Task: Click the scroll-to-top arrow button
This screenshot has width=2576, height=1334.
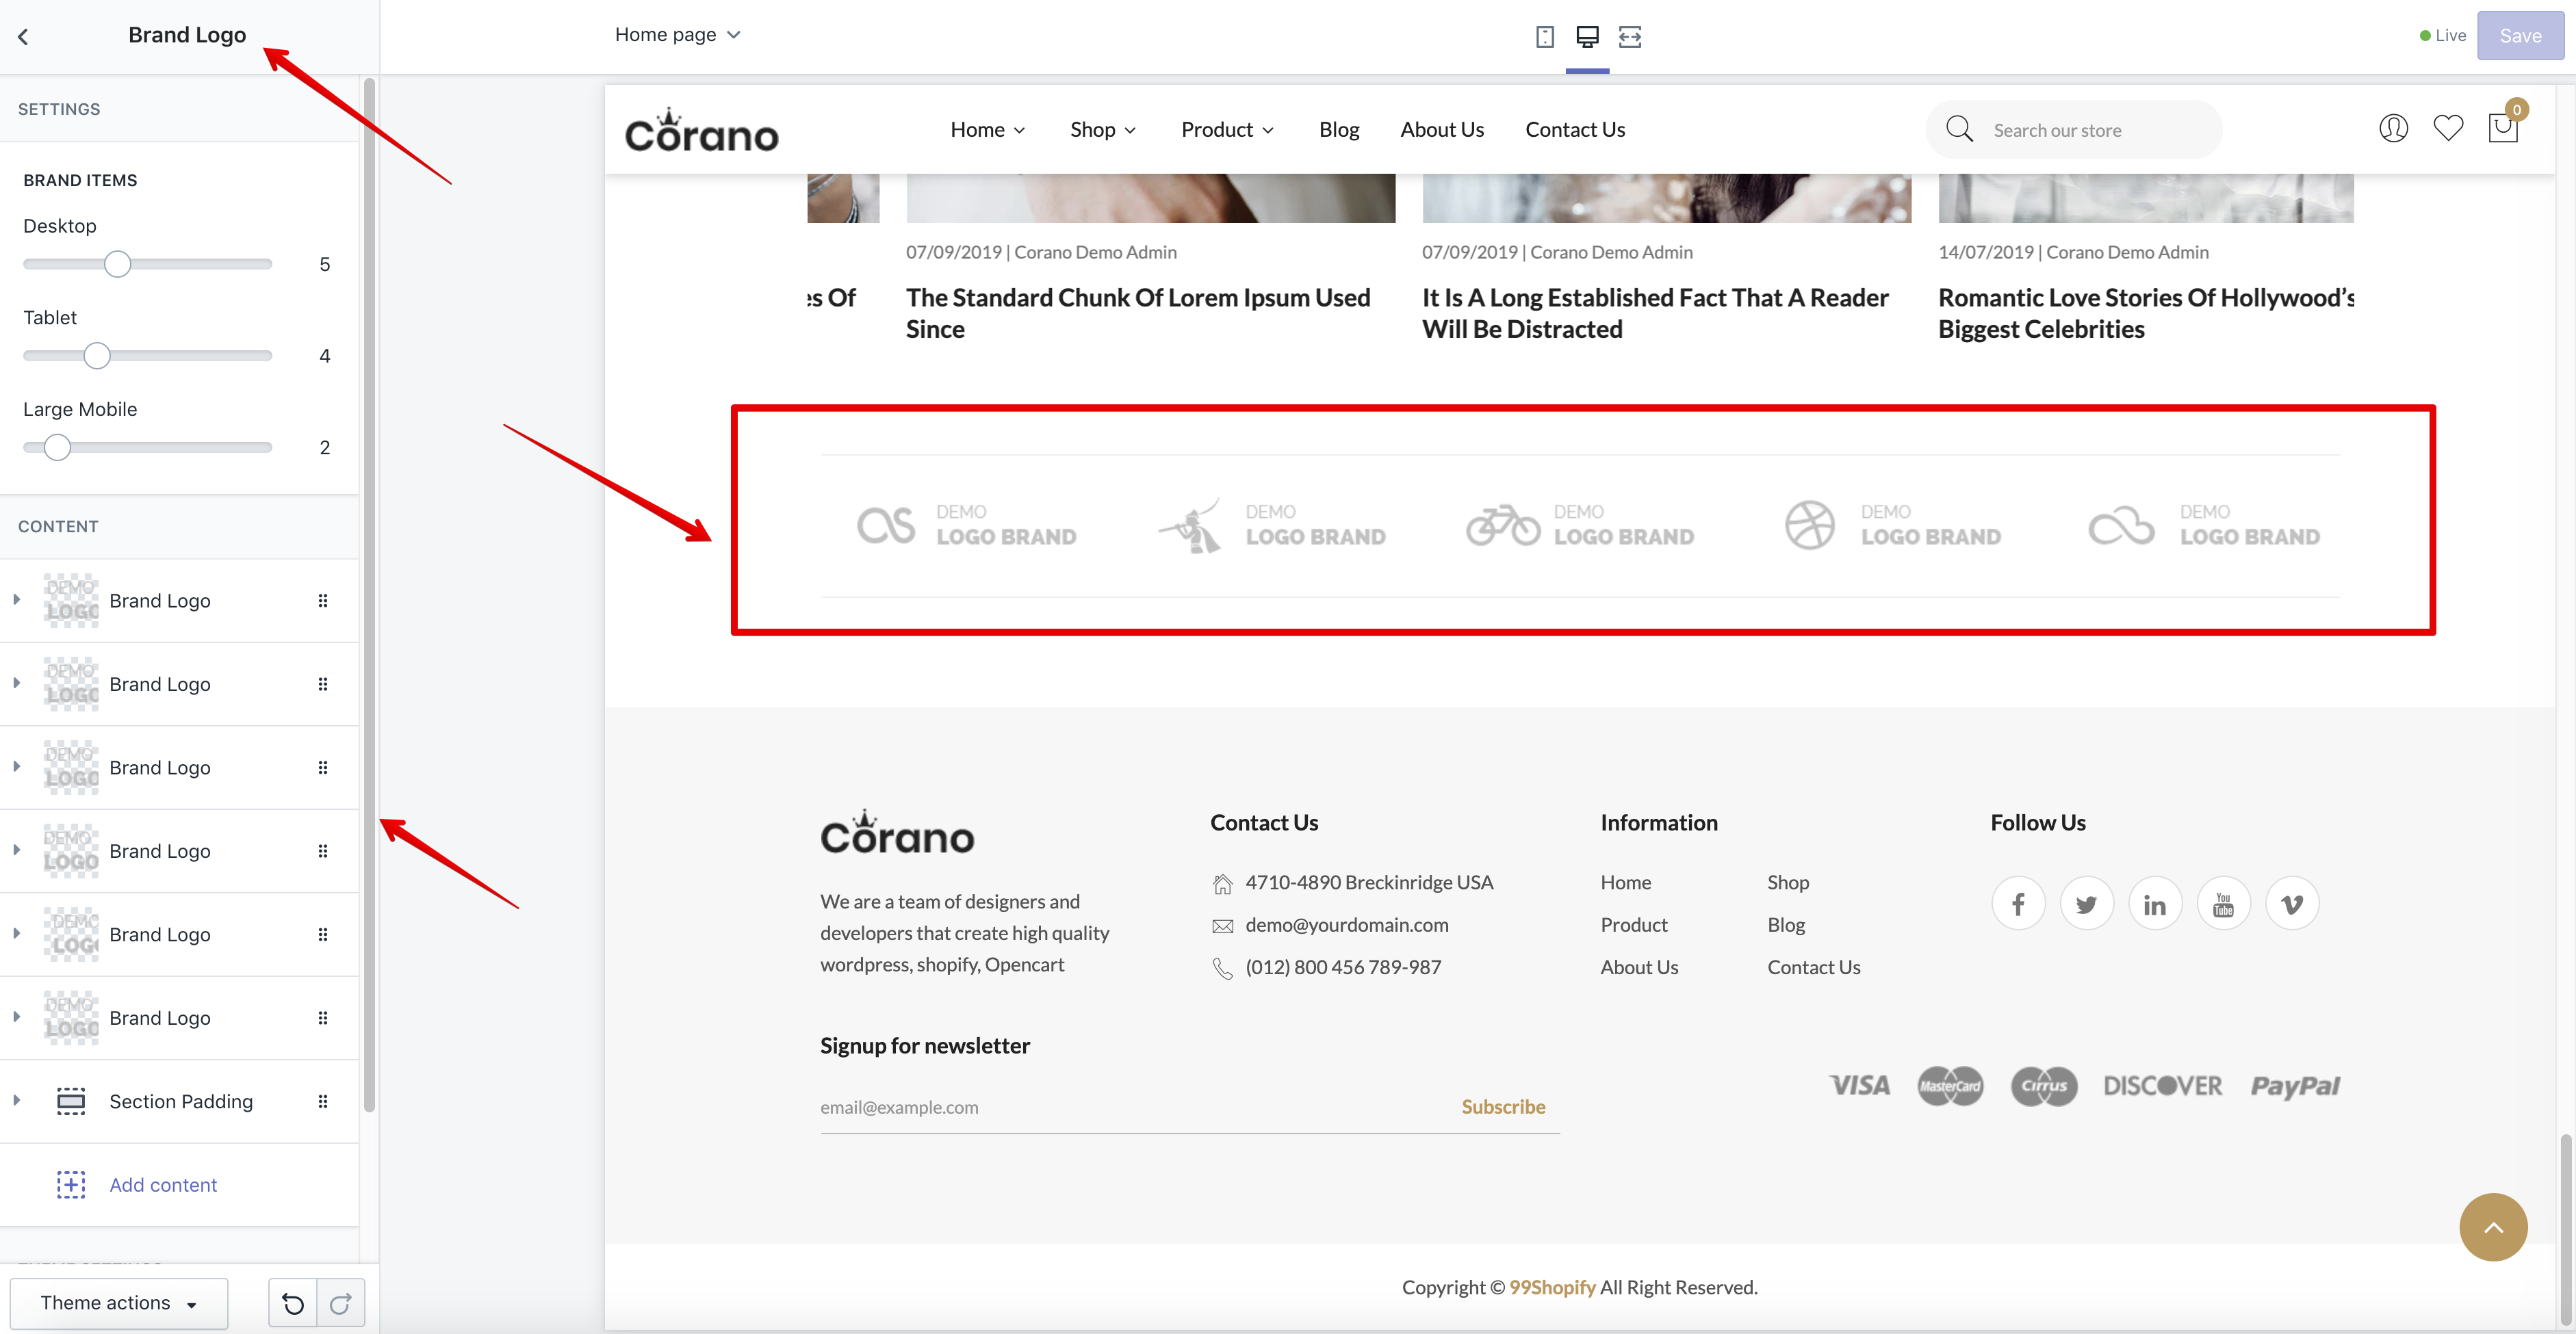Action: tap(2493, 1227)
